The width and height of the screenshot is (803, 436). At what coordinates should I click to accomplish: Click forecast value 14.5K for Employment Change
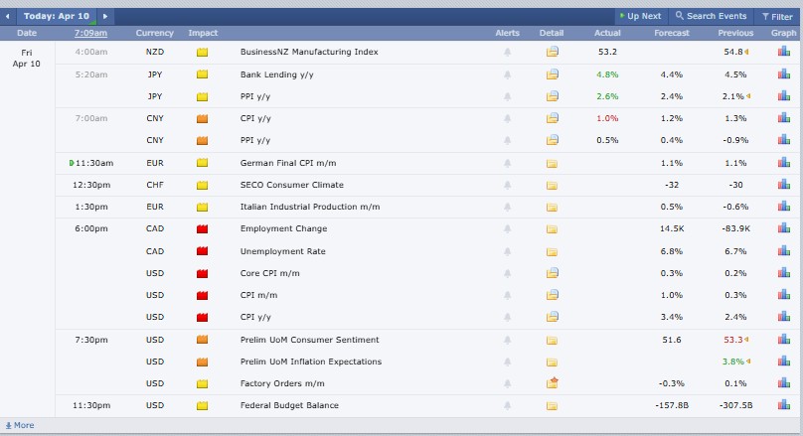click(672, 228)
